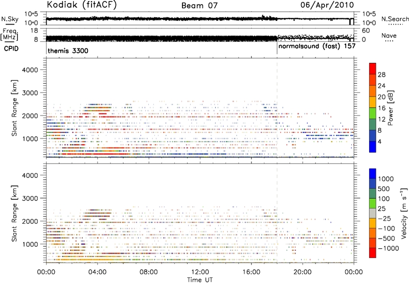Click the dotted Nave legend line
Screen dimensions: 409x283
click(x=389, y=41)
